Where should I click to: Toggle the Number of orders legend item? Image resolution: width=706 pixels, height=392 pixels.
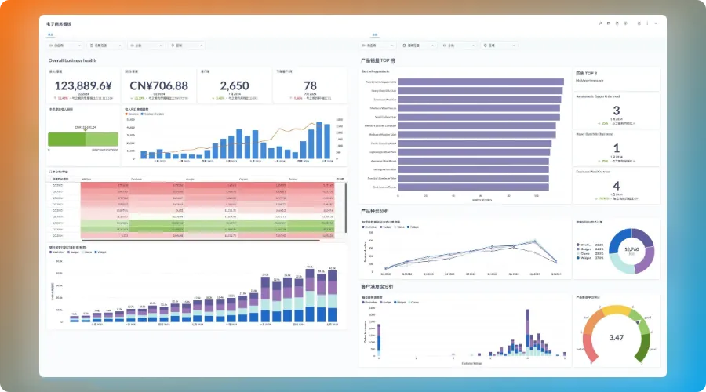pyautogui.click(x=153, y=114)
